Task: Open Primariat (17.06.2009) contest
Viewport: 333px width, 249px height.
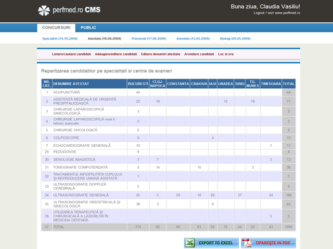Action: (148, 38)
